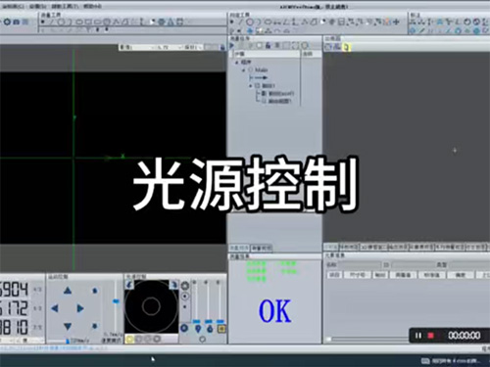Move stage down with the down arrow
Viewport: 490px width, 367px height.
tap(68, 326)
